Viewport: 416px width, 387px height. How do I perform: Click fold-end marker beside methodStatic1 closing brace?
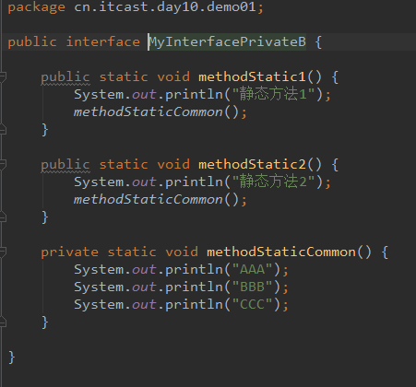tap(3, 130)
